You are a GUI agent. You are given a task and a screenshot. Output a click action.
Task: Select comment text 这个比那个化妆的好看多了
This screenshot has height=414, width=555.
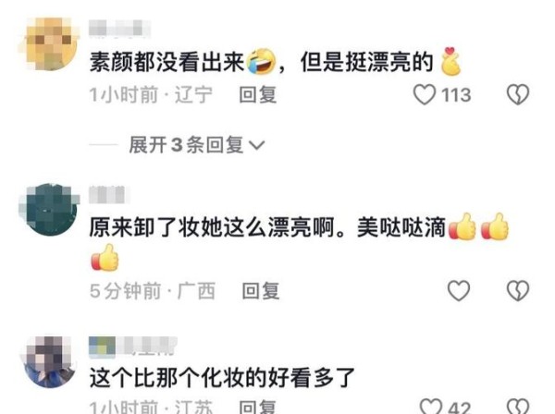pyautogui.click(x=222, y=378)
